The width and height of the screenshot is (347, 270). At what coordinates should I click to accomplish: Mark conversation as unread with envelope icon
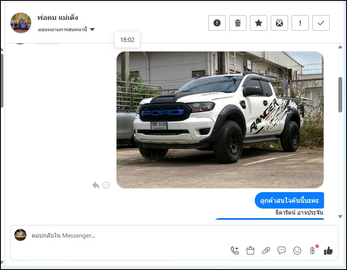[279, 23]
